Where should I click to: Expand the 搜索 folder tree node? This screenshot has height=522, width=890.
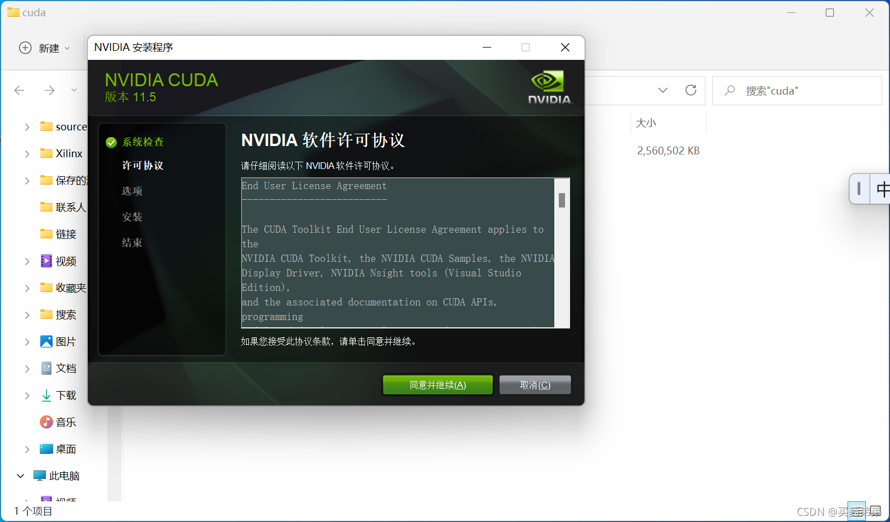(27, 315)
